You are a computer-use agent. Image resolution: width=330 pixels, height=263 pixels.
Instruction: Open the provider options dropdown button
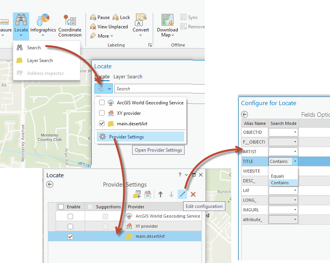pos(103,89)
